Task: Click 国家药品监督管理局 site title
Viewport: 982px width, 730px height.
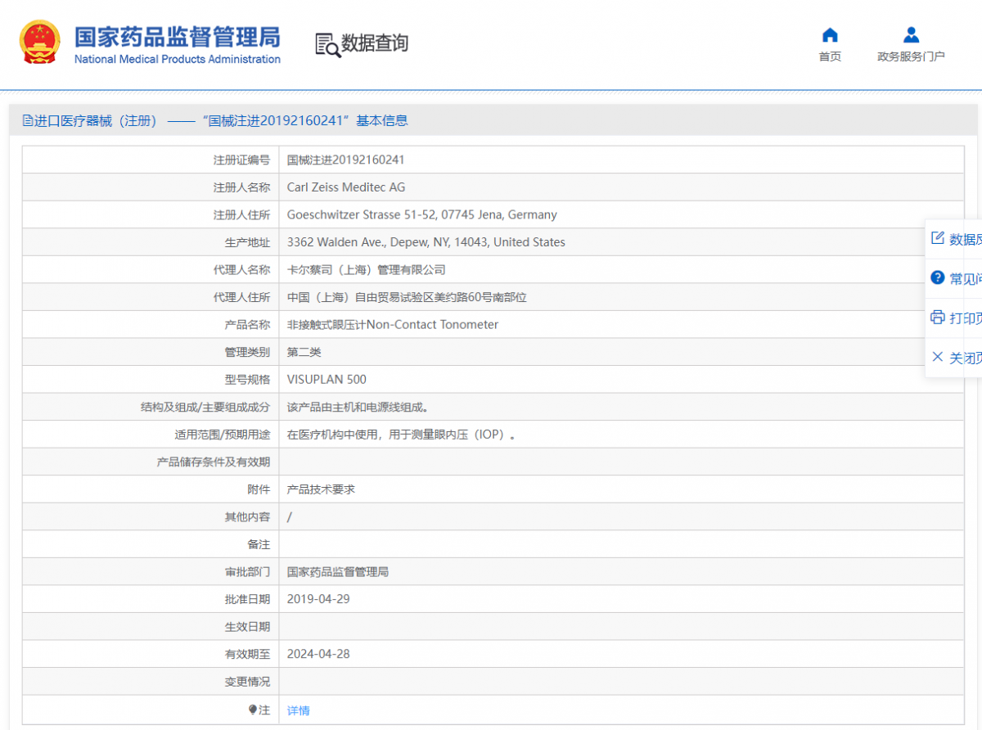Action: pyautogui.click(x=178, y=37)
